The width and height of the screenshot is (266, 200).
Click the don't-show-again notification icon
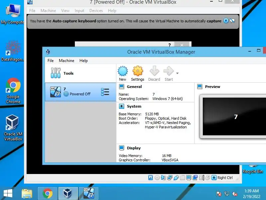coord(232,21)
